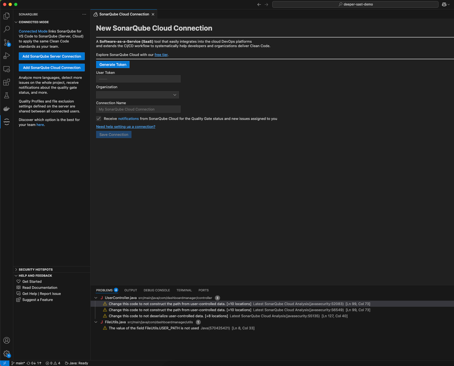454x366 pixels.
Task: Open the Extensions view icon
Action: pyautogui.click(x=7, y=82)
